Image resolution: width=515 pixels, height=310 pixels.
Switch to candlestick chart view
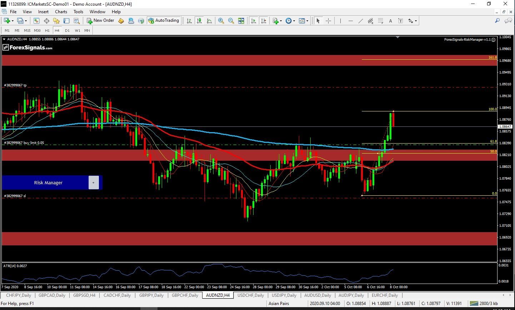199,21
